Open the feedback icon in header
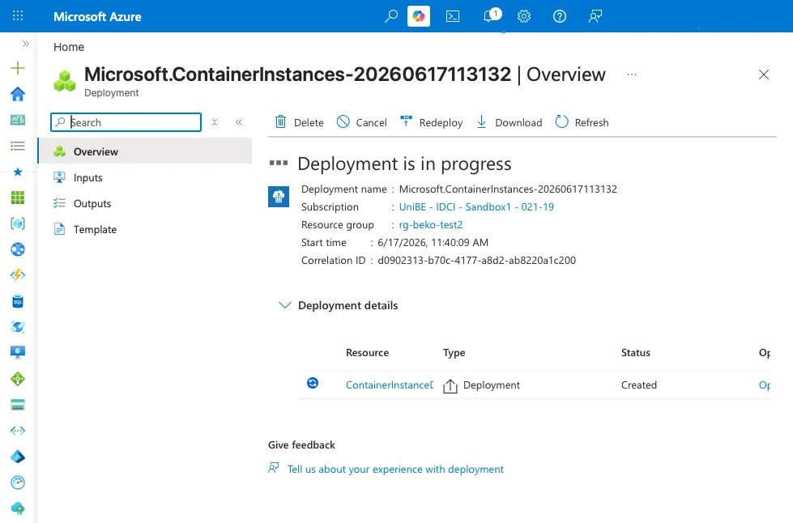 coord(595,16)
